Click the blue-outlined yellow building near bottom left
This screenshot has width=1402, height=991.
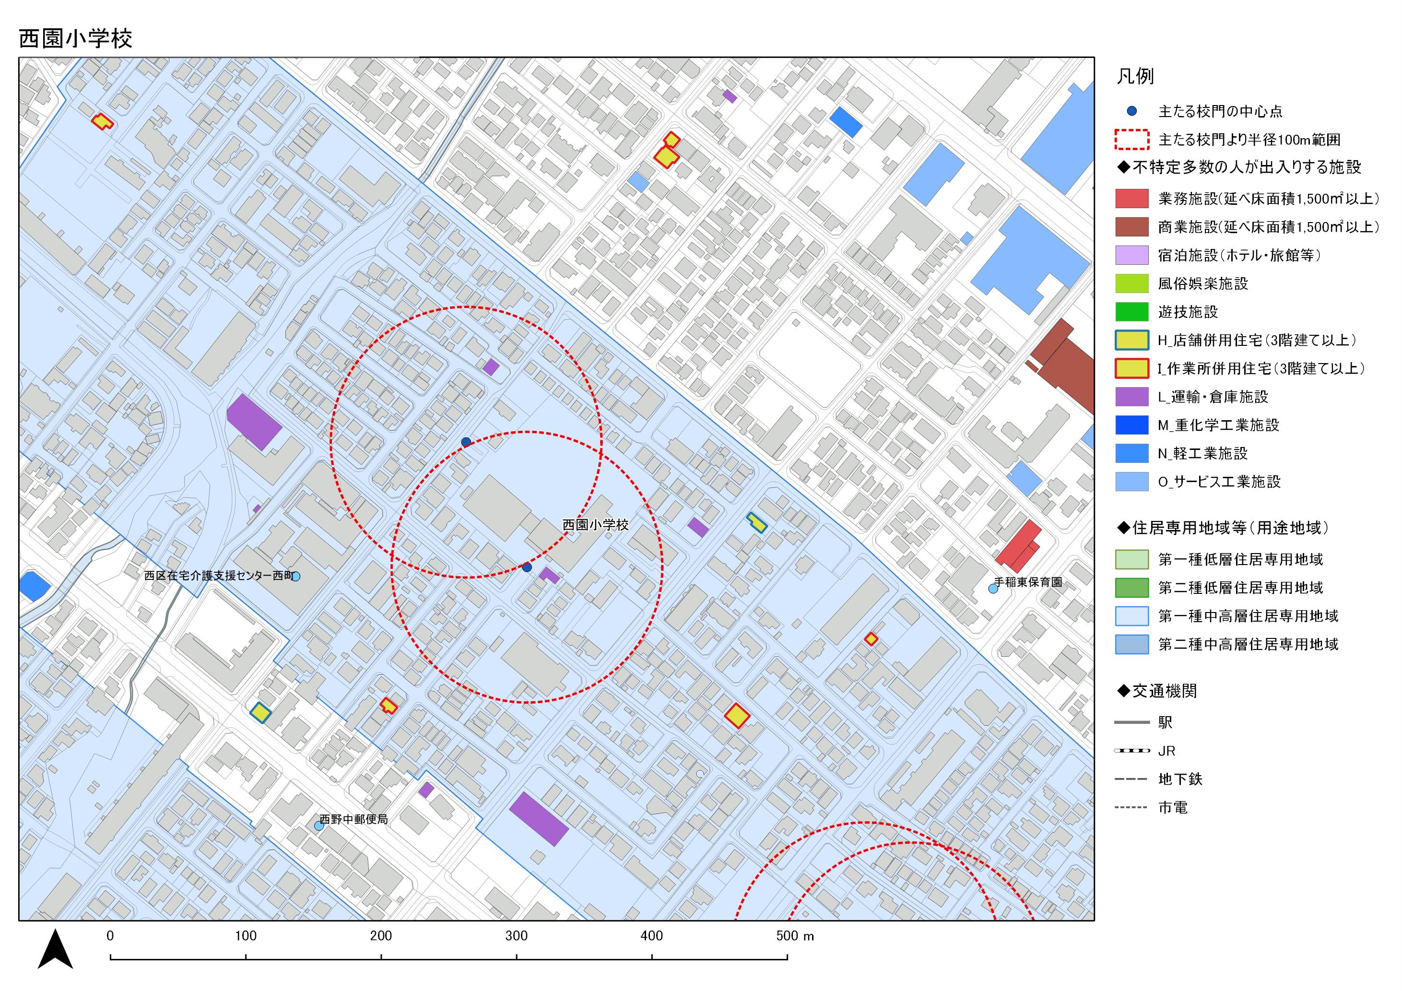coord(261,713)
